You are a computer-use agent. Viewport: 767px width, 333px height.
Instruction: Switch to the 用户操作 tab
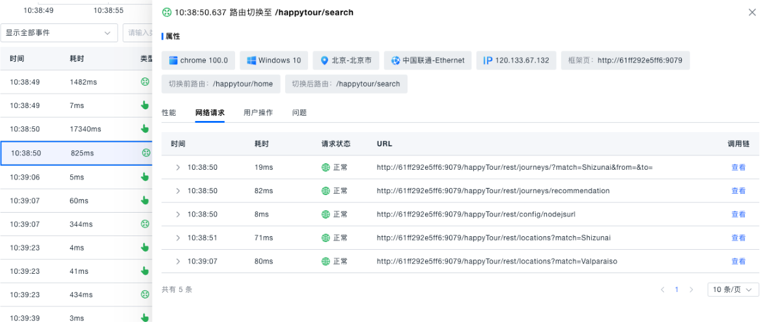258,113
